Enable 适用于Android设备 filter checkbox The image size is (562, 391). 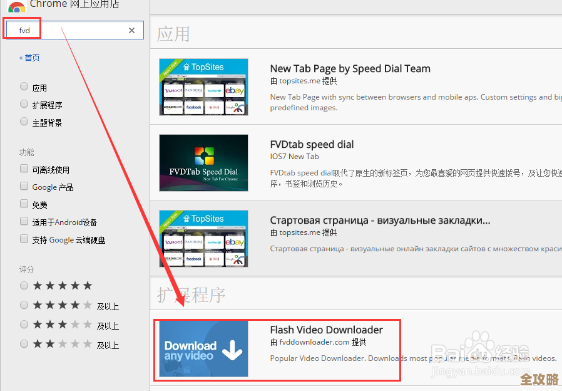coord(24,222)
